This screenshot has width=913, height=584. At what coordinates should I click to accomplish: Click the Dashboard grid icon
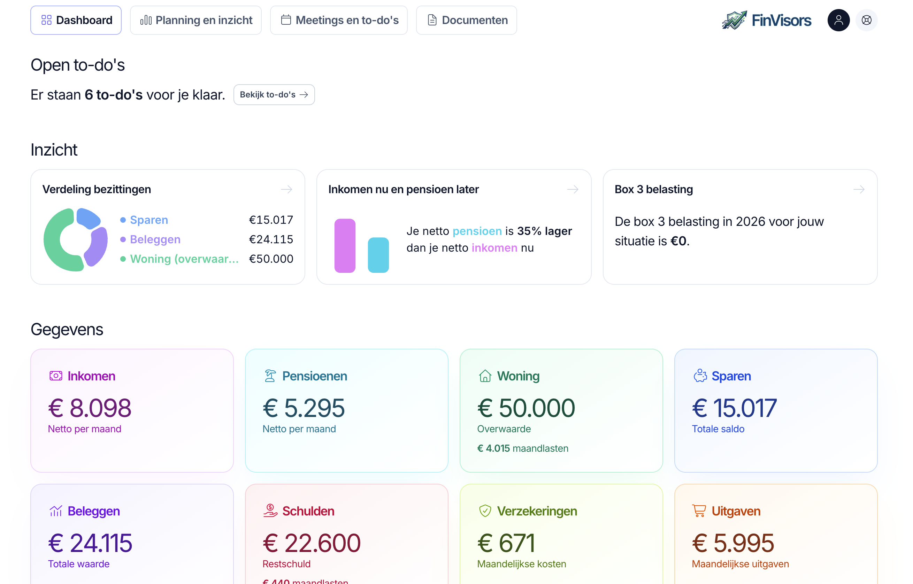46,20
